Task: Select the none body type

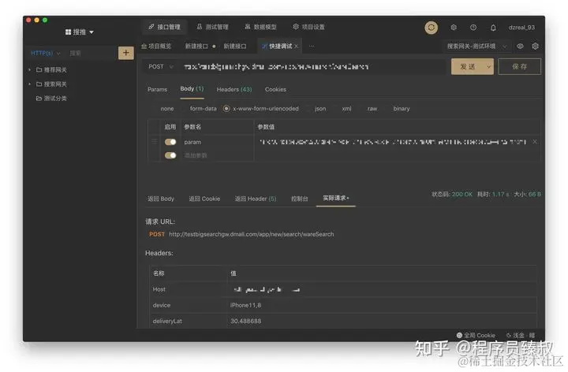Action: [166, 109]
